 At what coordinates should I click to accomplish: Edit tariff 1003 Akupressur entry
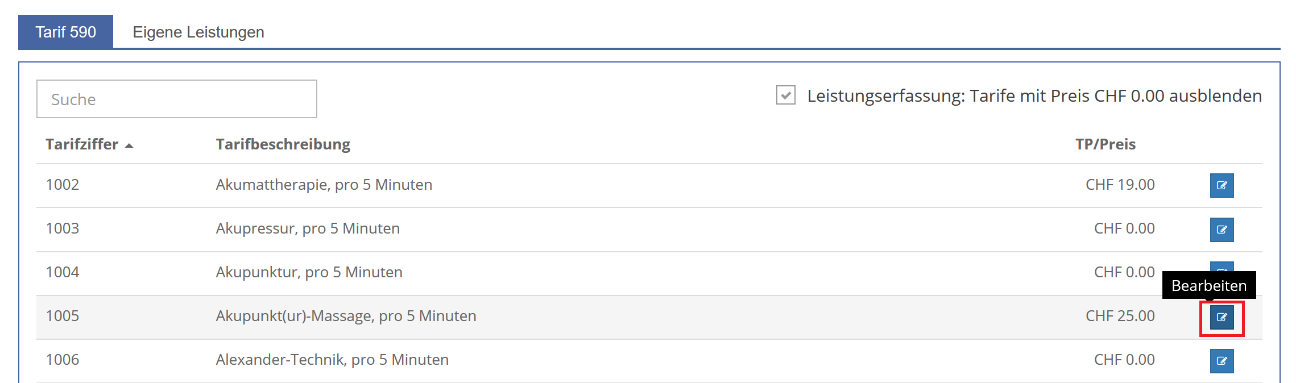coord(1222,230)
